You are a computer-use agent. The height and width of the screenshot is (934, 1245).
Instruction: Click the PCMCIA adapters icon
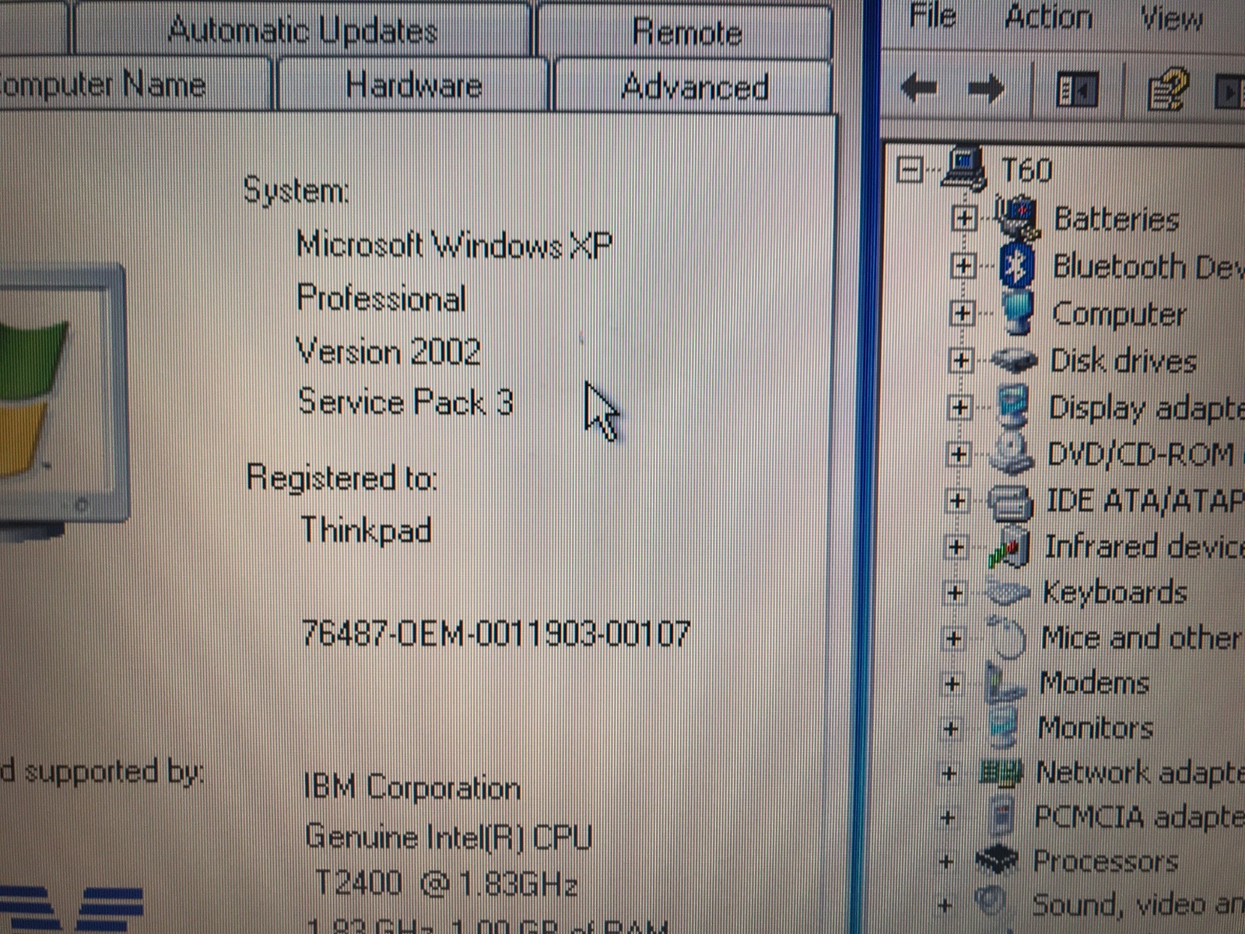point(1002,817)
